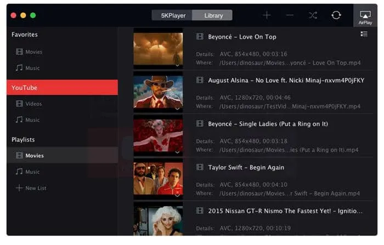This screenshot has width=384, height=245.
Task: Click film icon beside 2015 Nissan GT-R title
Action: pos(200,210)
